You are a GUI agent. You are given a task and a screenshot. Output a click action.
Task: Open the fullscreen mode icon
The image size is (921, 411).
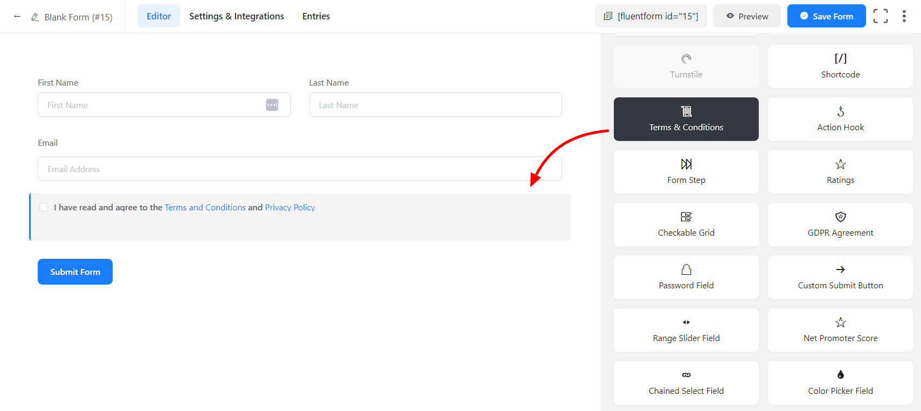(880, 16)
